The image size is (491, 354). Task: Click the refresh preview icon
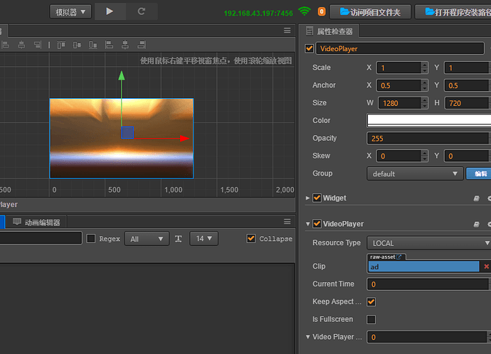pyautogui.click(x=142, y=11)
